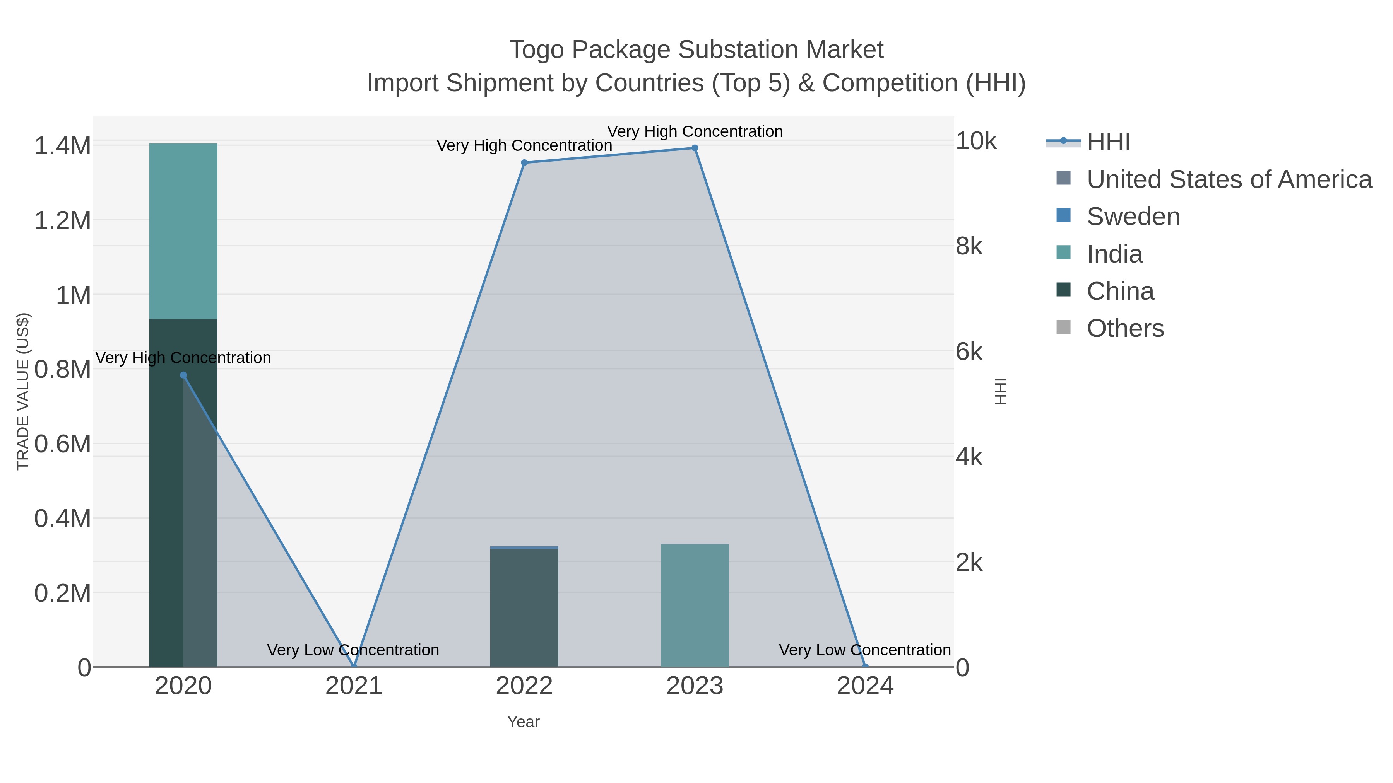Click the 2024 HHI data point
Screen dimensions: 1393x783
[x=865, y=667]
